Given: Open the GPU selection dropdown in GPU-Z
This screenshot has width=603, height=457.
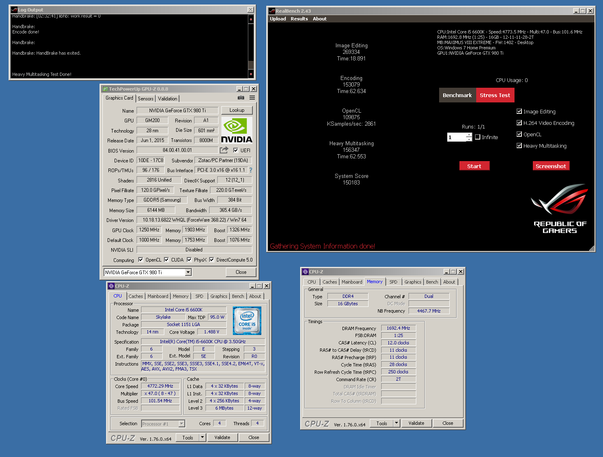Looking at the screenshot, I should (x=188, y=273).
